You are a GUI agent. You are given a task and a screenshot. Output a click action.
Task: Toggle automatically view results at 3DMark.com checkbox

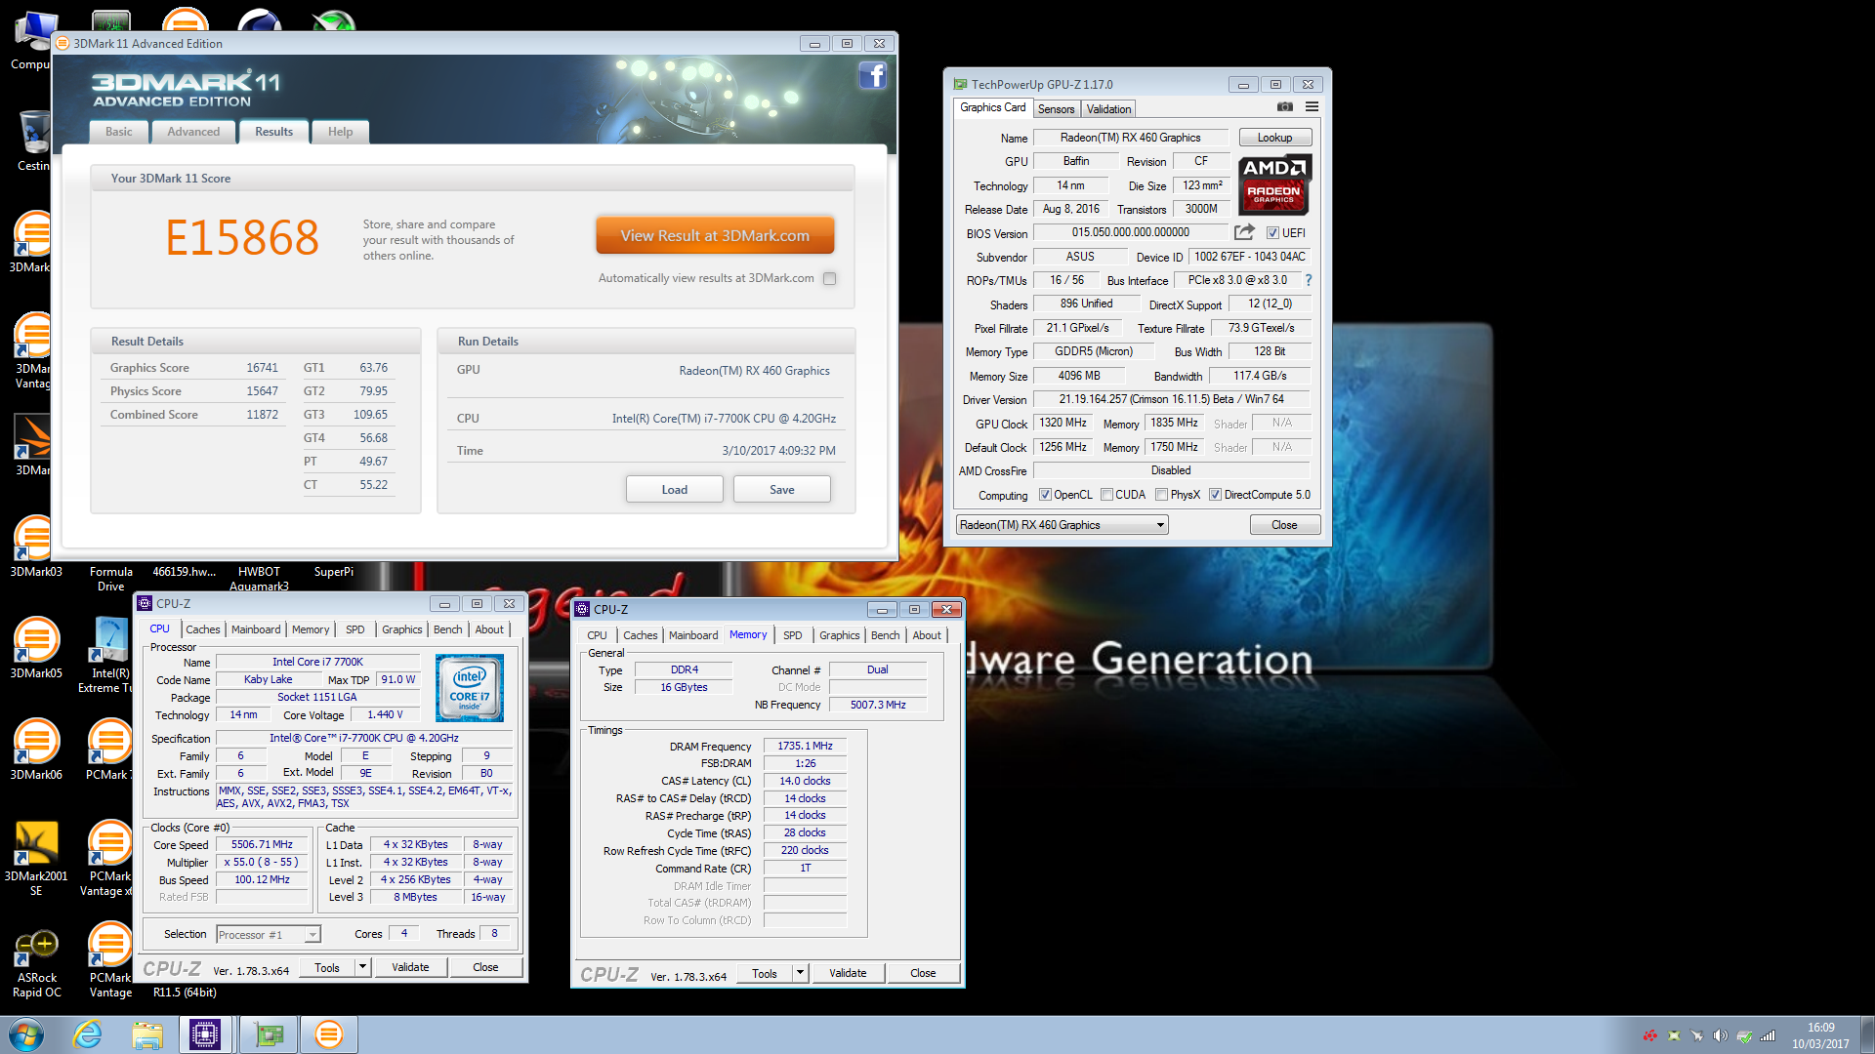[830, 279]
